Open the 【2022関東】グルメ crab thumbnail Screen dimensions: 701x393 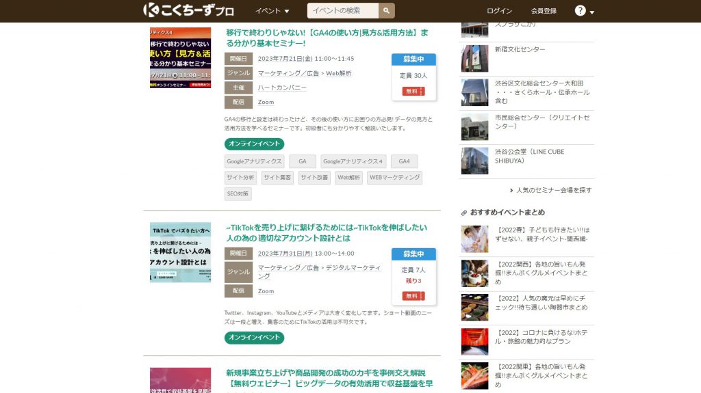[x=475, y=376]
